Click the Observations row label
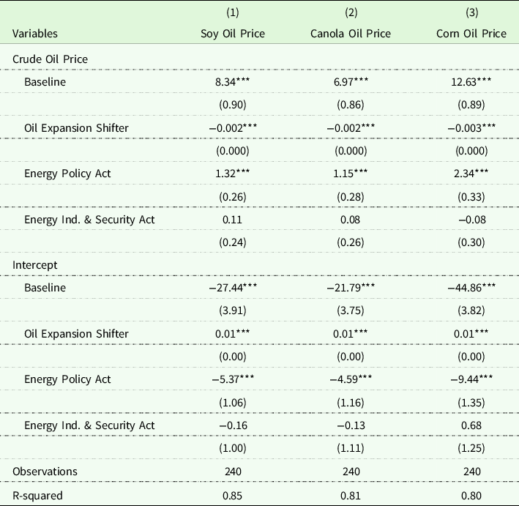 click(x=43, y=472)
